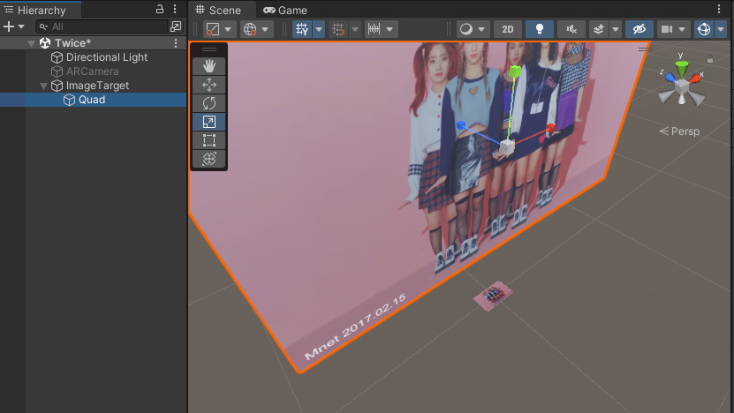Open the Hierarchy panel three-dot menu

[175, 9]
